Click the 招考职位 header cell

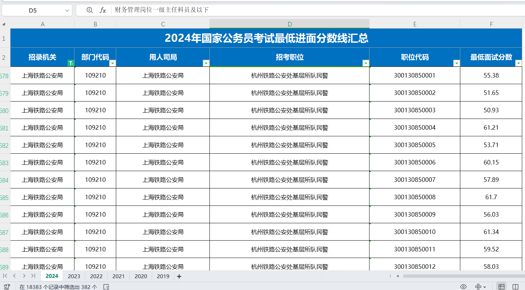pyautogui.click(x=289, y=57)
